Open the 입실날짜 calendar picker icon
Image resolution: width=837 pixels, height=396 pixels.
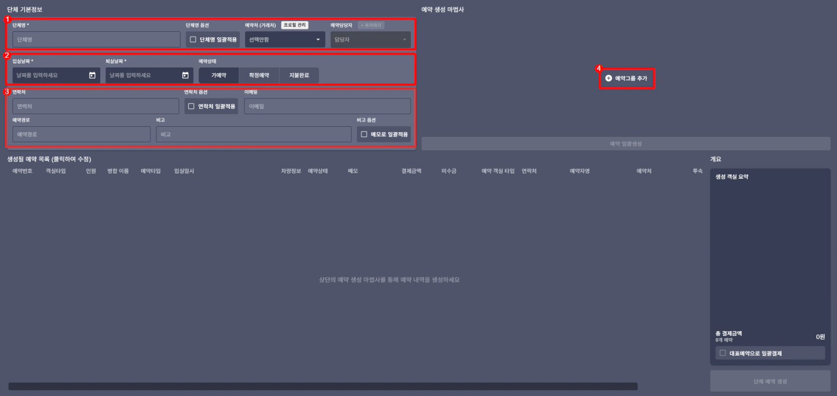click(x=92, y=75)
